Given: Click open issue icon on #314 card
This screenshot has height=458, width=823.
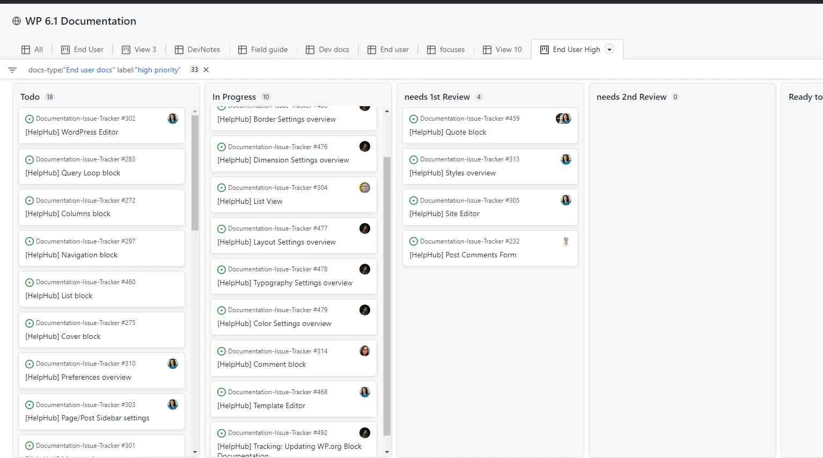Looking at the screenshot, I should tap(222, 351).
